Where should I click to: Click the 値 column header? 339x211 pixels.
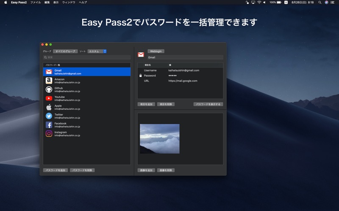click(170, 65)
